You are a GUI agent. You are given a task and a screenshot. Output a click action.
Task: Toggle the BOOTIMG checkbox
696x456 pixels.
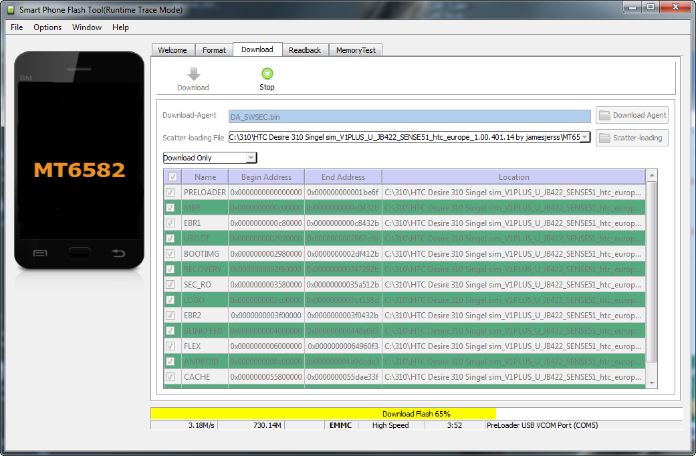tap(170, 253)
